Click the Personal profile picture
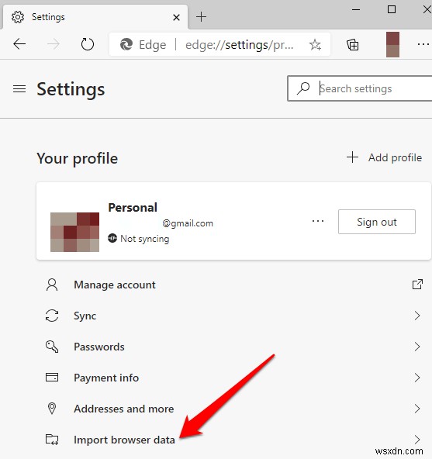The width and height of the screenshot is (432, 459). click(x=74, y=232)
